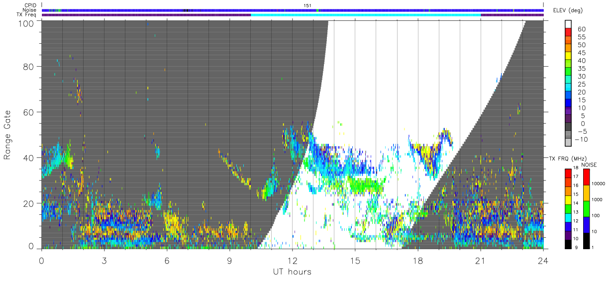
Task: Click the 21 tick on UT hours axis
Action: [481, 260]
